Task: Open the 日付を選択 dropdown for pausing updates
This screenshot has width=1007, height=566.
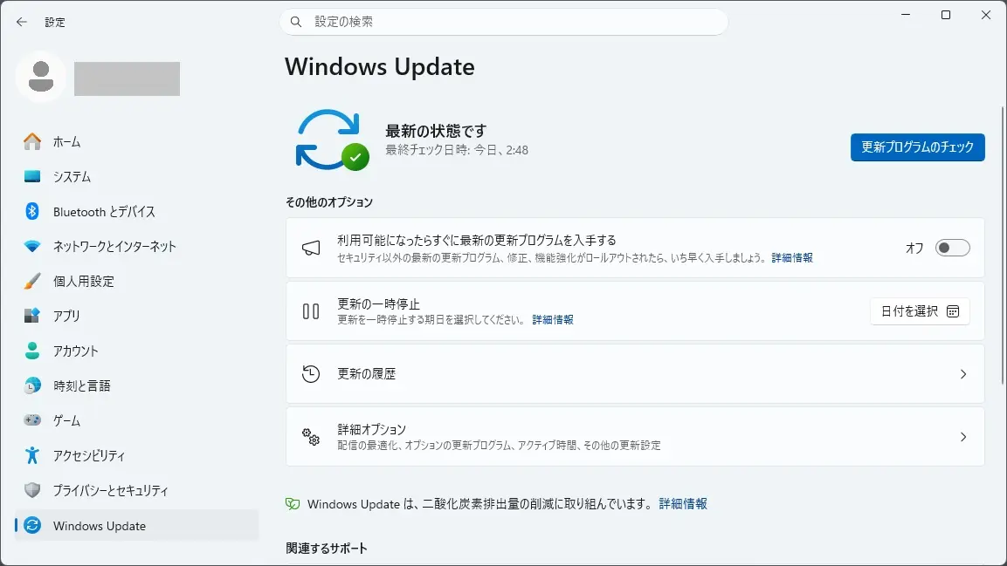Action: click(x=920, y=311)
